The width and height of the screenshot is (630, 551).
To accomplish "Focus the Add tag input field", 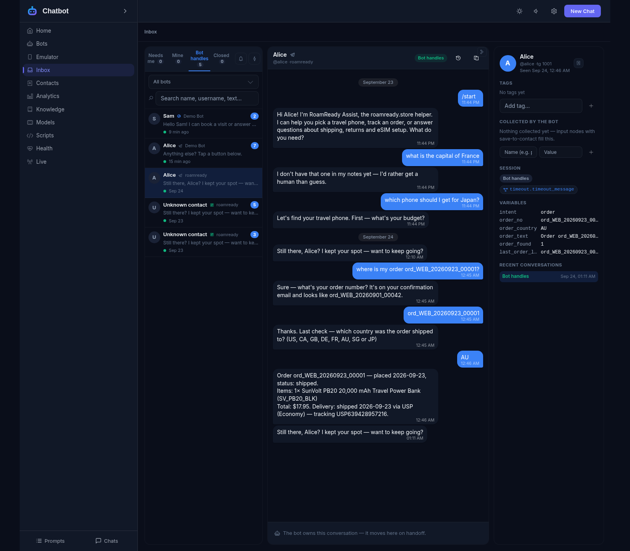I will coord(541,106).
